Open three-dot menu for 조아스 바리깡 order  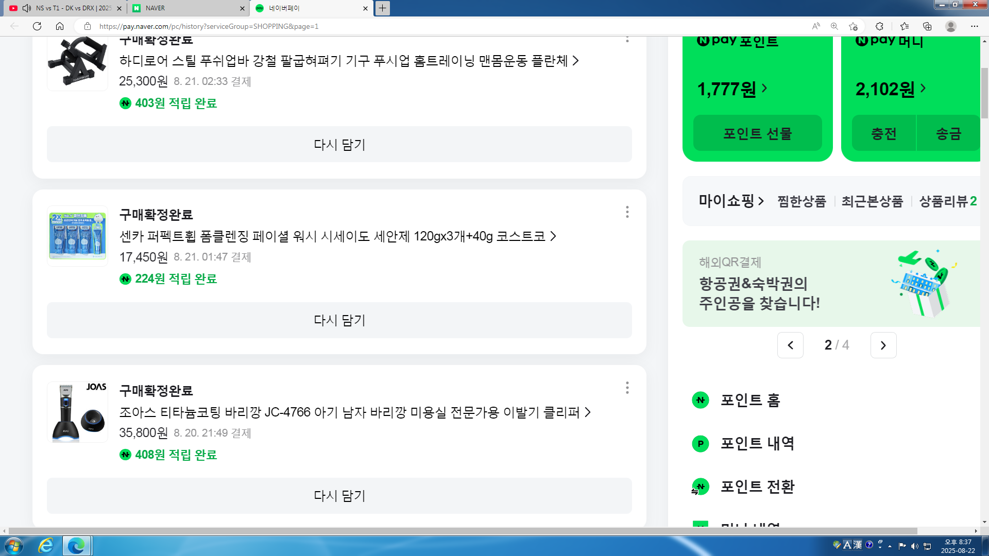(627, 388)
